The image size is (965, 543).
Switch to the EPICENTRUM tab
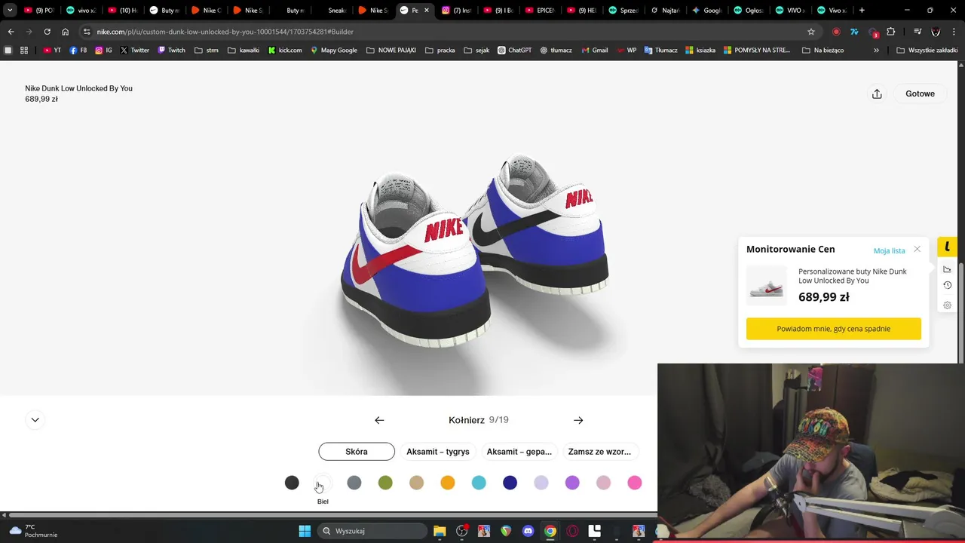(540, 11)
